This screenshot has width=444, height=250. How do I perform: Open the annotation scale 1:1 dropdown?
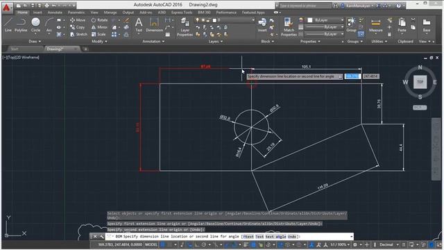pyautogui.click(x=340, y=244)
